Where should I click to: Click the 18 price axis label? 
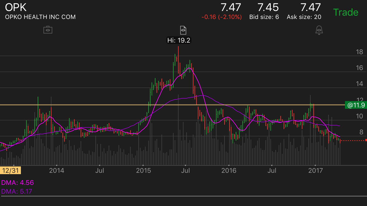(x=359, y=52)
